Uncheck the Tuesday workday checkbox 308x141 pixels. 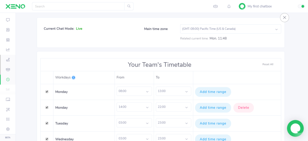[47, 123]
